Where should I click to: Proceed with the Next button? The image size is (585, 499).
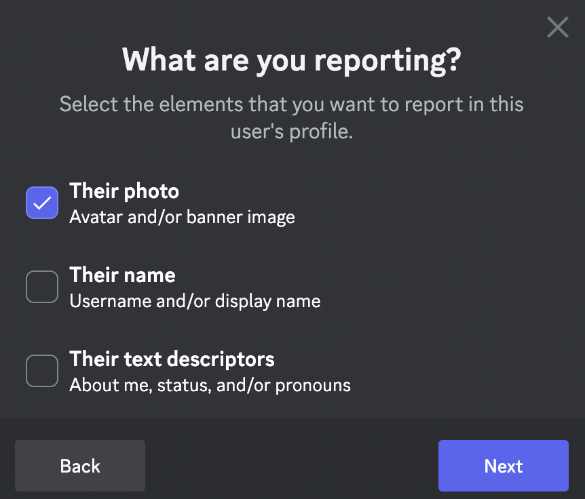[503, 466]
